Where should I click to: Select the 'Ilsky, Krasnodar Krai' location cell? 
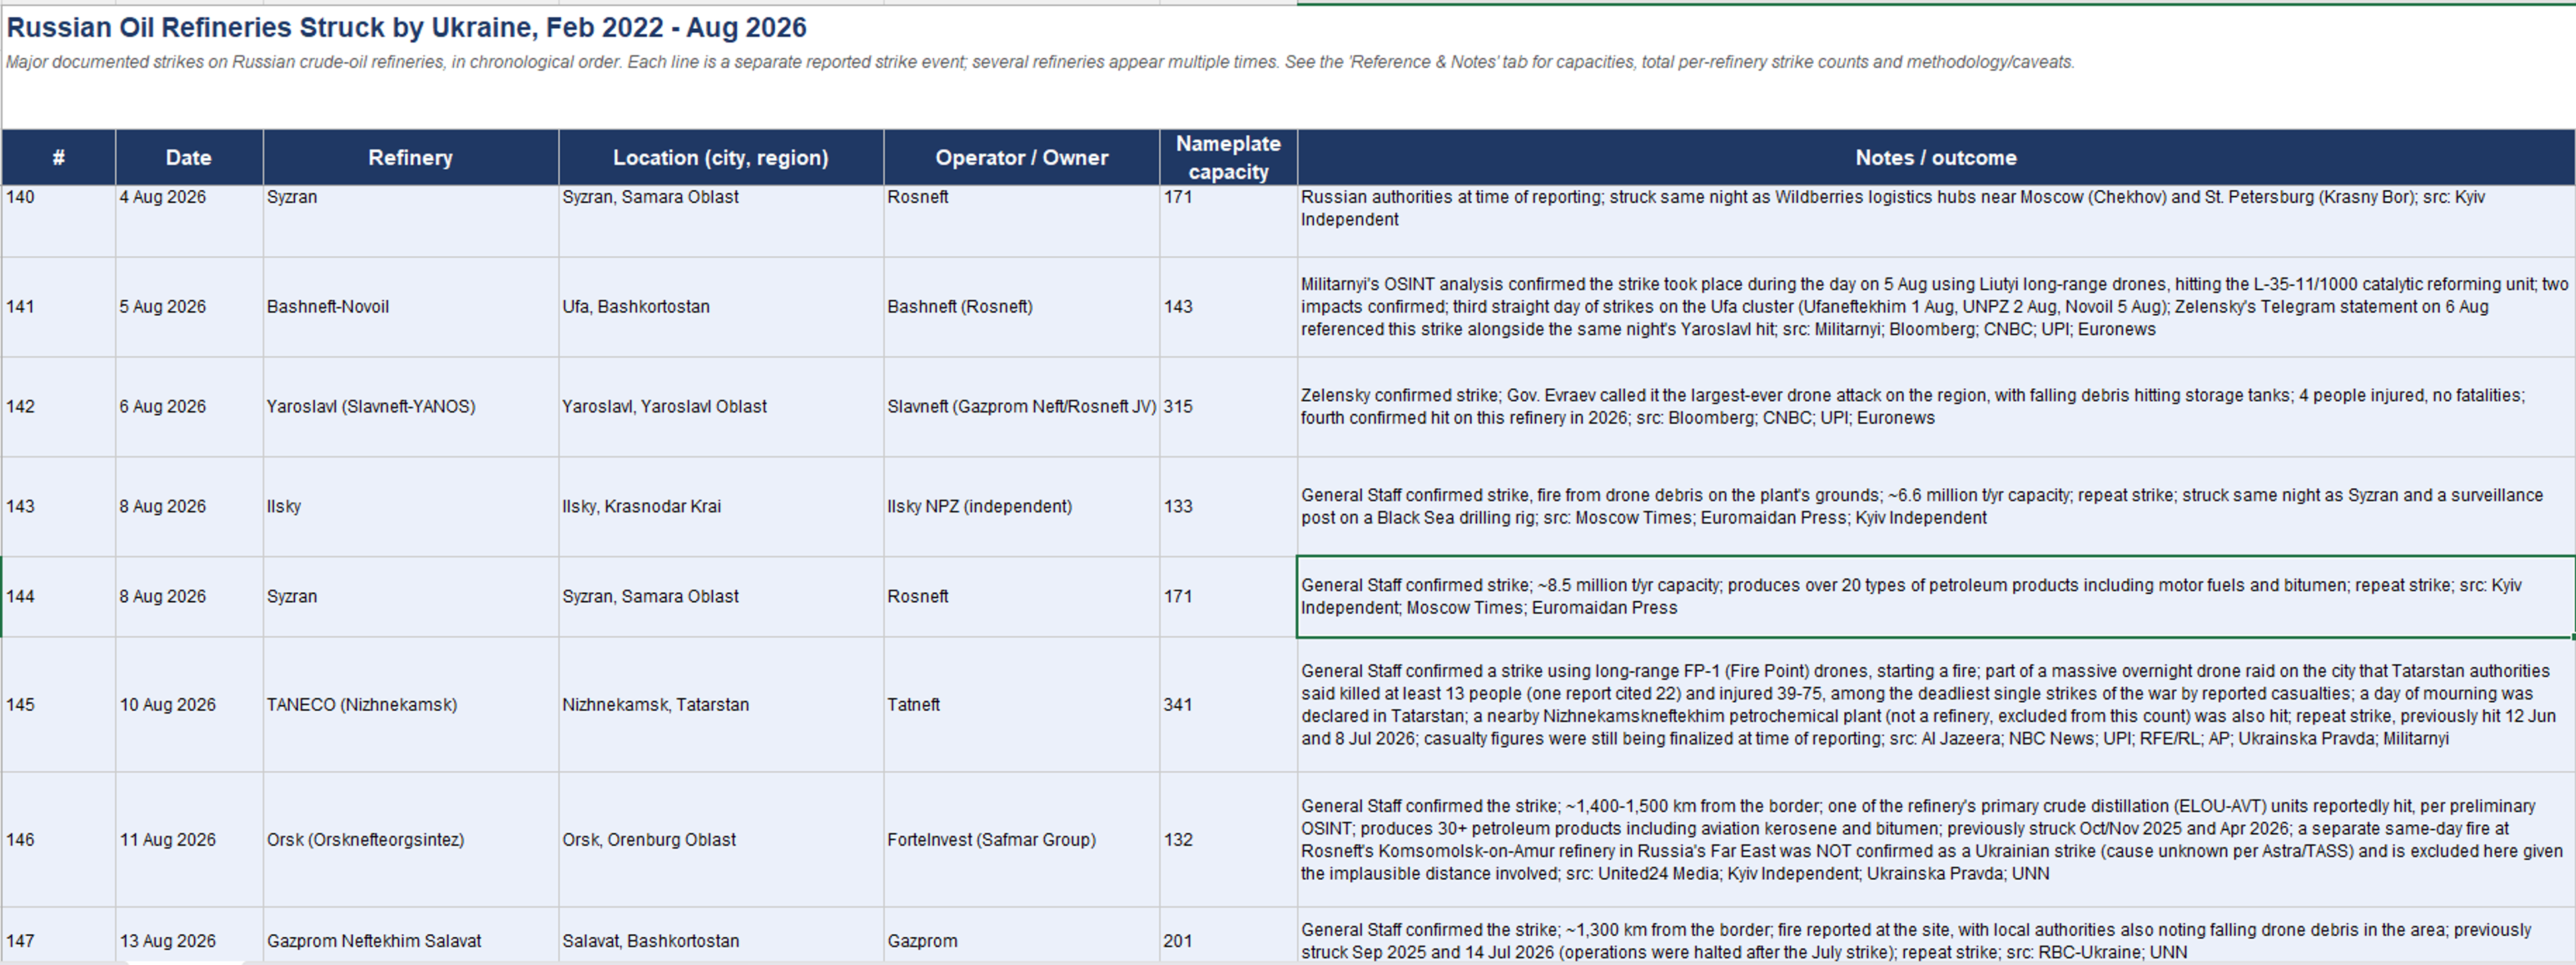[721, 507]
